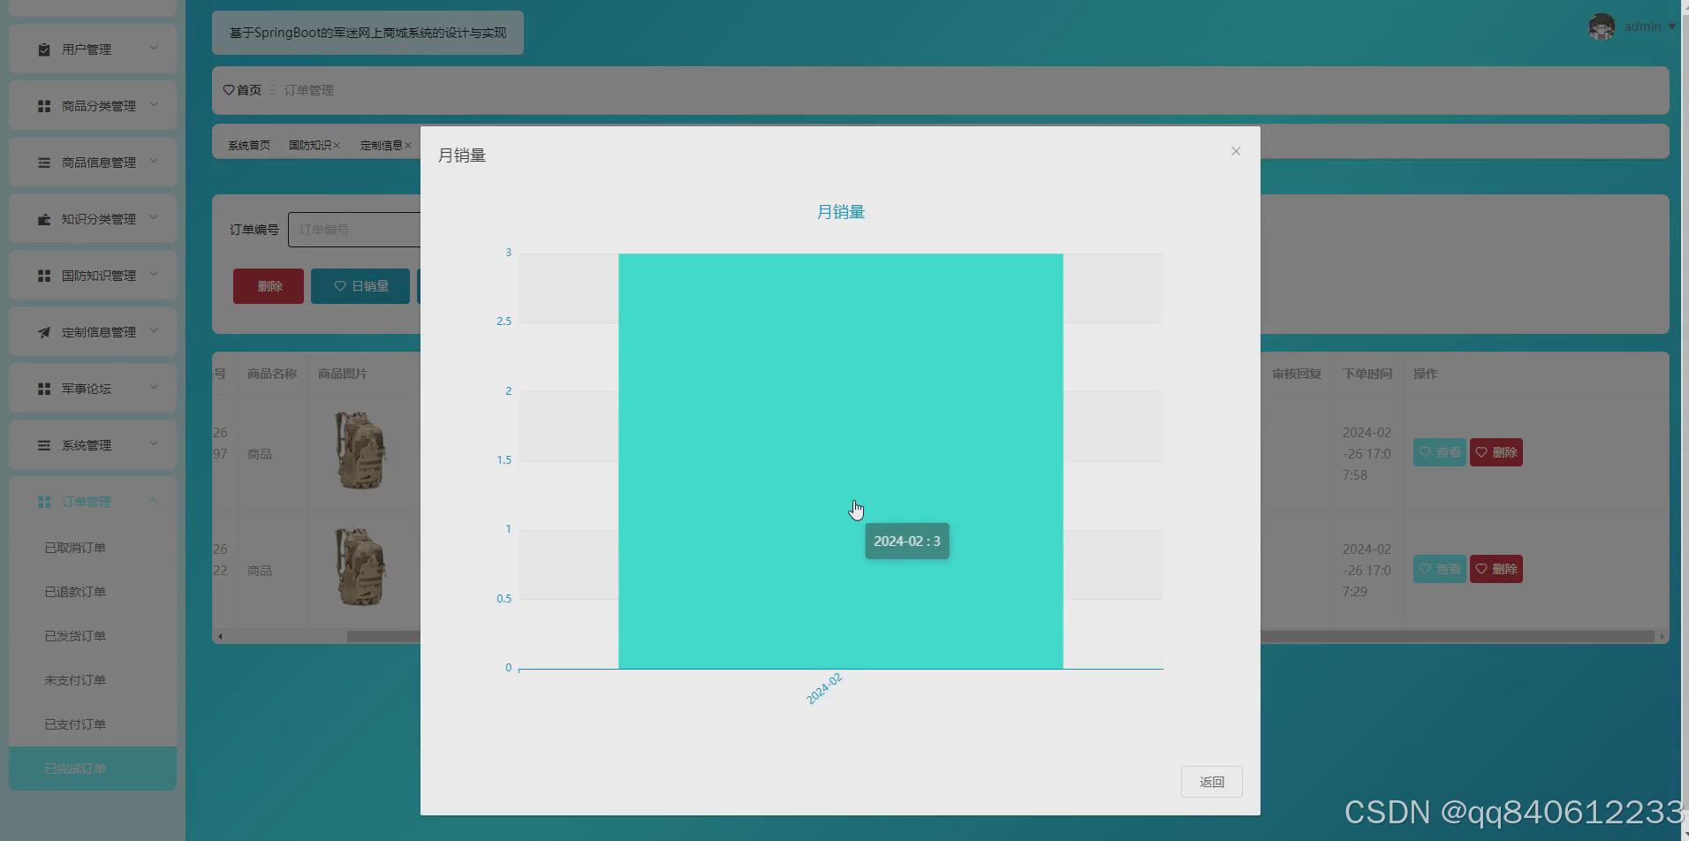Click heart icon on 日销量 button
Viewport: 1689px width, 841px height.
339,286
